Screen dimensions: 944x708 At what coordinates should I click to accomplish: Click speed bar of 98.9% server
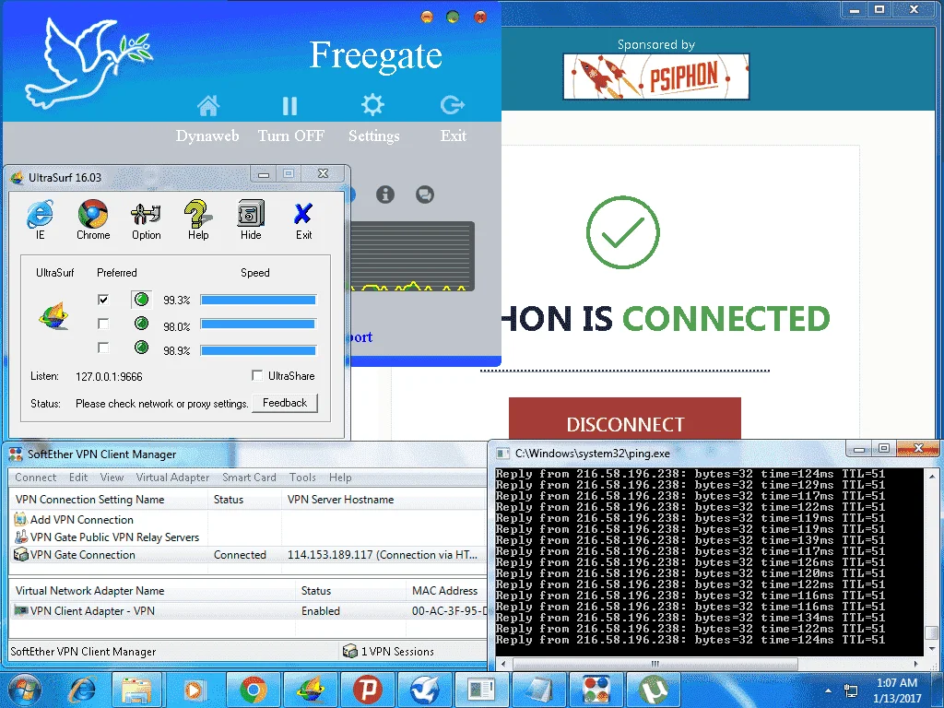coord(258,350)
